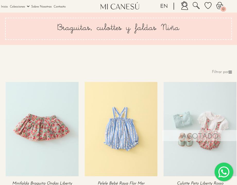Open the Minifalda Braguita Ondas Liberty photo
The width and height of the screenshot is (237, 185).
point(42,129)
